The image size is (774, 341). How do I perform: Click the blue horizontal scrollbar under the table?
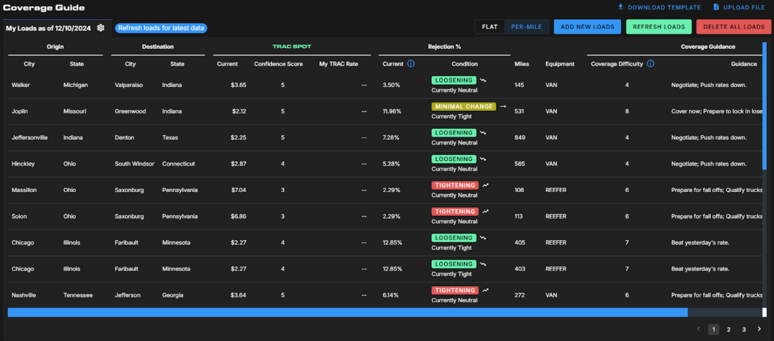347,313
